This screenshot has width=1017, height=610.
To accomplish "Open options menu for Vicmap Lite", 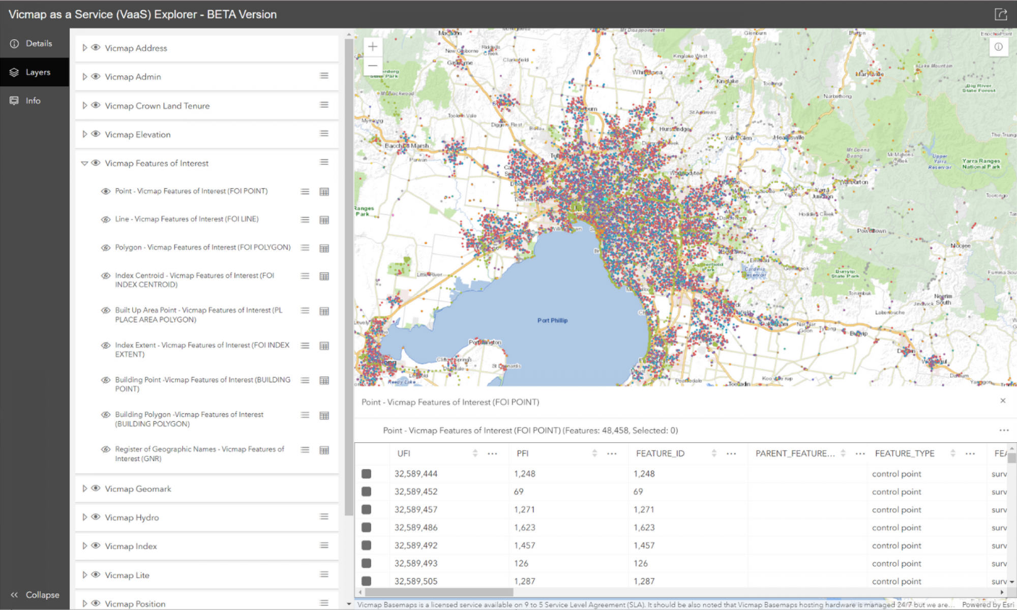I will (324, 574).
